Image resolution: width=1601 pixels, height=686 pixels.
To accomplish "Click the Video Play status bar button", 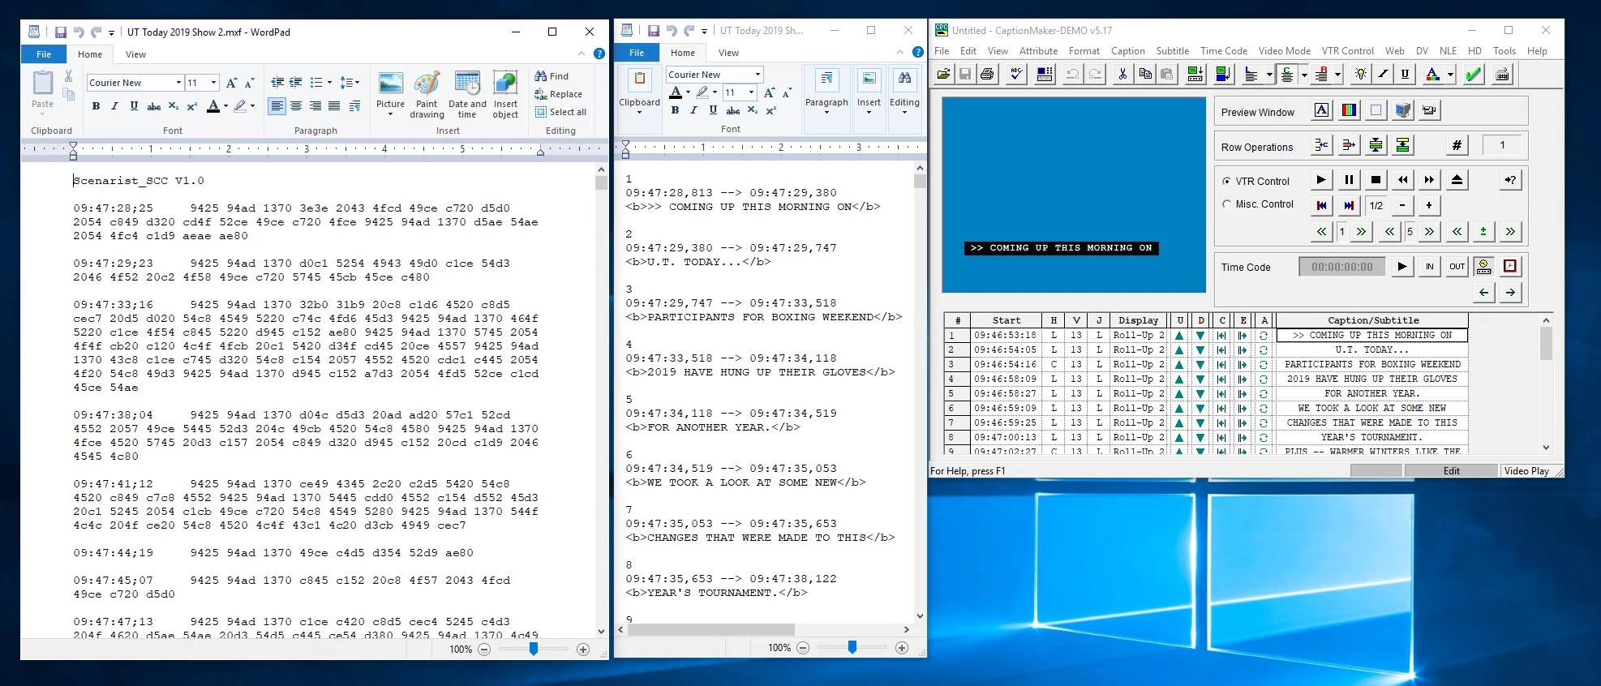I will (1526, 471).
